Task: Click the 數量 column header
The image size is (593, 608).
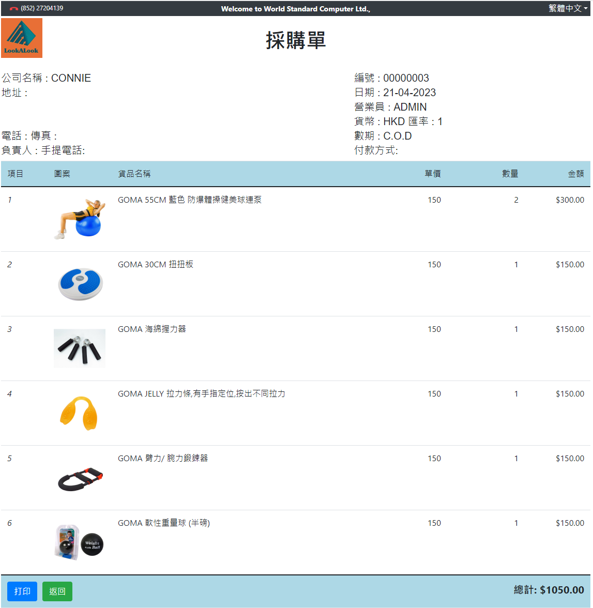Action: point(510,174)
